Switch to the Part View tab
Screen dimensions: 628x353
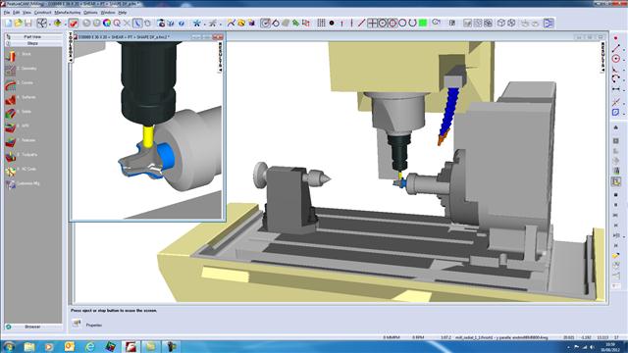[x=32, y=37]
